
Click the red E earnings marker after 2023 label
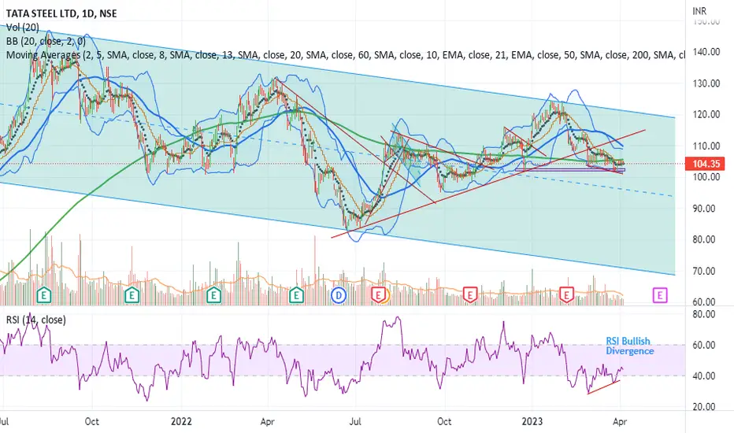pyautogui.click(x=567, y=295)
